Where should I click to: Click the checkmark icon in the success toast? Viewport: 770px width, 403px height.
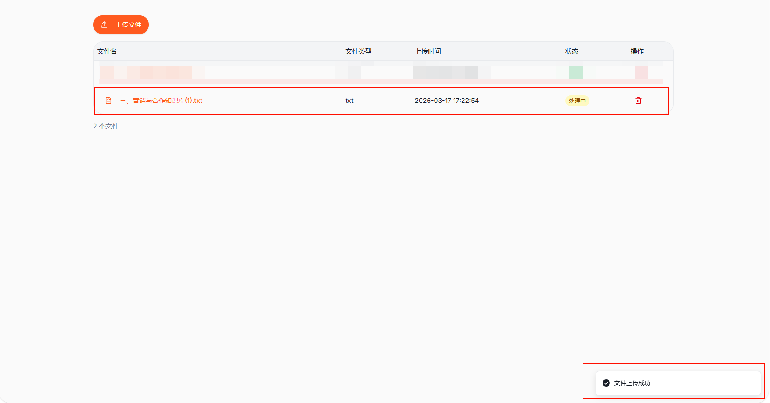pyautogui.click(x=606, y=383)
